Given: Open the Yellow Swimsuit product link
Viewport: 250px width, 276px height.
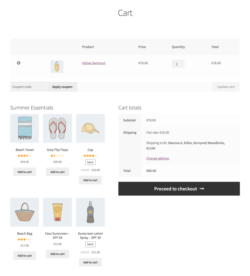Looking at the screenshot, I should 94,63.
